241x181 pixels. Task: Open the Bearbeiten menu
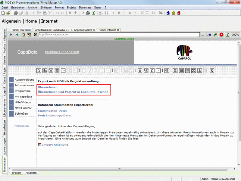click(x=18, y=8)
